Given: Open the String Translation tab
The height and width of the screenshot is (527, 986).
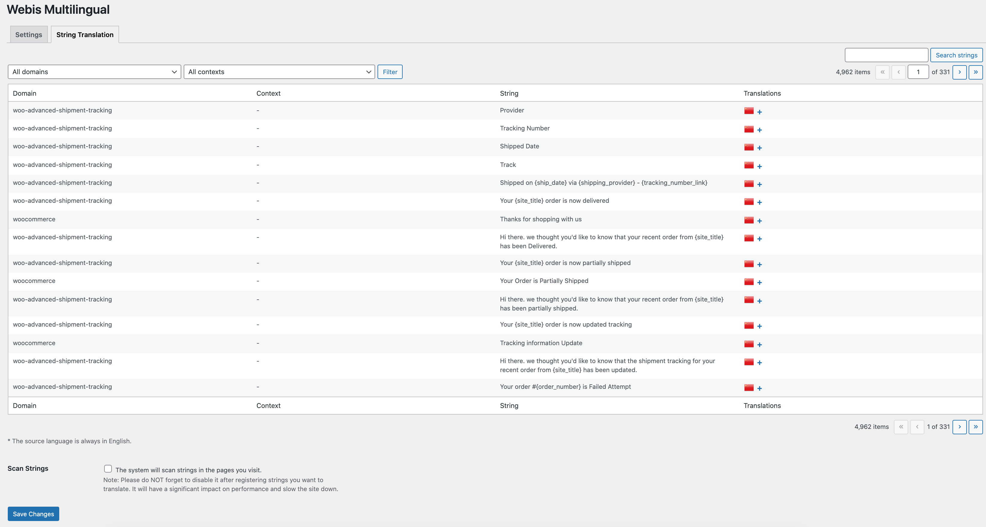Looking at the screenshot, I should coord(85,34).
